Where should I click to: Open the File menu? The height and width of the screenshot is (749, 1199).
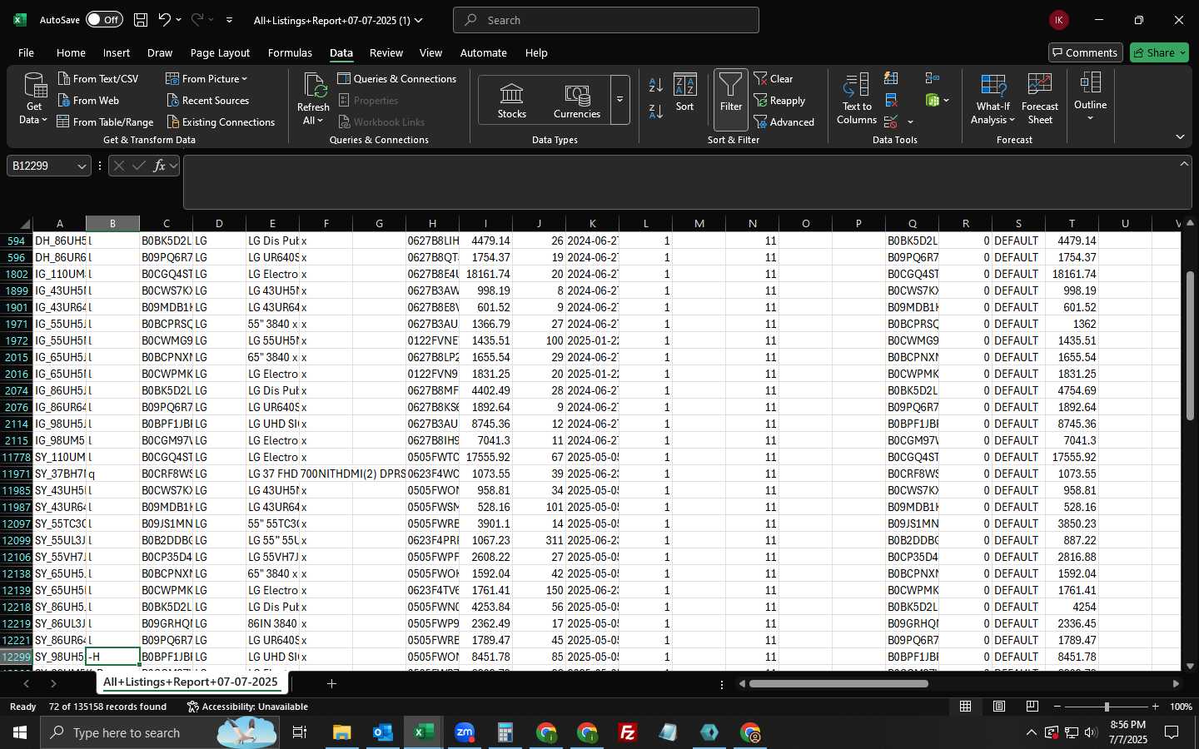pos(27,52)
